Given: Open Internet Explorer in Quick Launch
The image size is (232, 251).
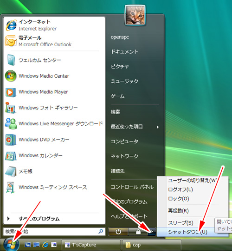Looking at the screenshot, I should pyautogui.click(x=45, y=245).
